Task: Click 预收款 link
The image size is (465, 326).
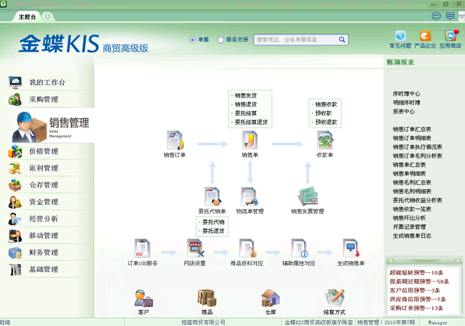Action: click(324, 113)
